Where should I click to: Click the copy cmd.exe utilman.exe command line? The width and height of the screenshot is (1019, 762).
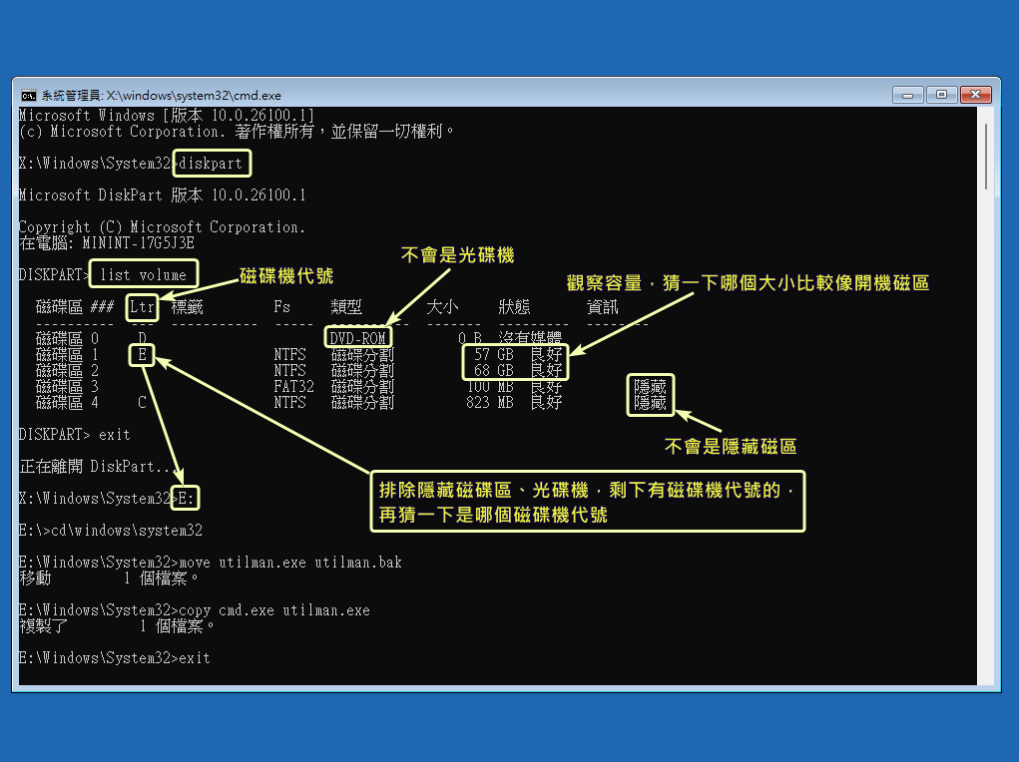tap(273, 610)
